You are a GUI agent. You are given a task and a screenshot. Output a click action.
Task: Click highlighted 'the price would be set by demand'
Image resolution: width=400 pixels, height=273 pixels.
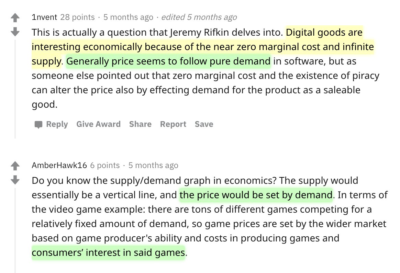[256, 195]
